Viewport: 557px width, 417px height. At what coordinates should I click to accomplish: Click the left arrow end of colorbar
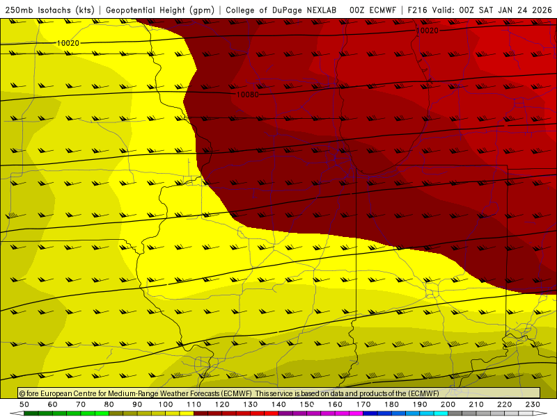[17, 414]
